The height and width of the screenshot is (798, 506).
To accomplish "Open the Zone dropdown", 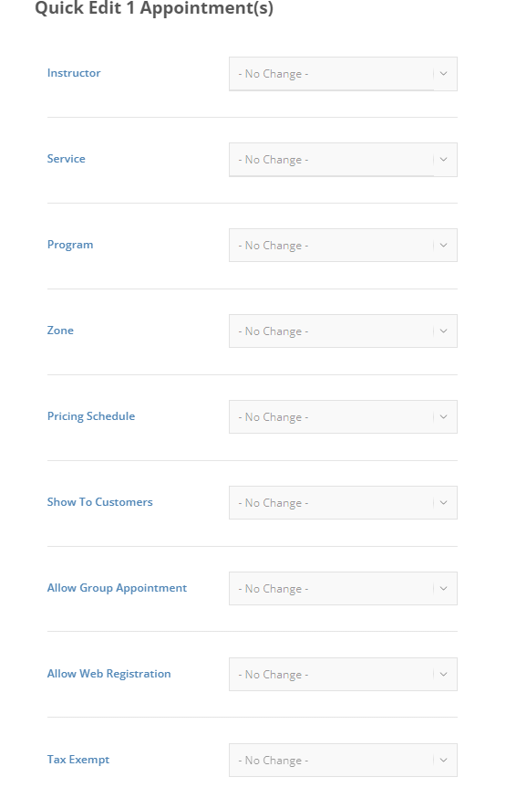I will (343, 331).
